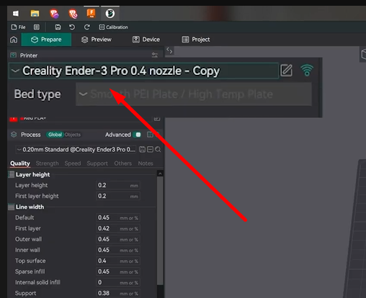The image size is (366, 298).
Task: Open the Creality Ender-3 Pro printer dropdown
Action: click(x=143, y=71)
